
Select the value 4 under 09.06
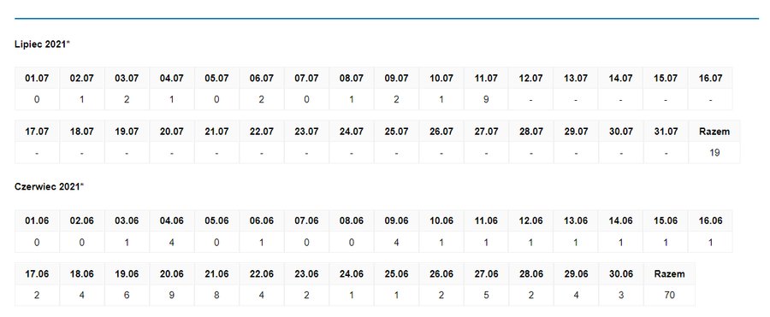(x=396, y=243)
